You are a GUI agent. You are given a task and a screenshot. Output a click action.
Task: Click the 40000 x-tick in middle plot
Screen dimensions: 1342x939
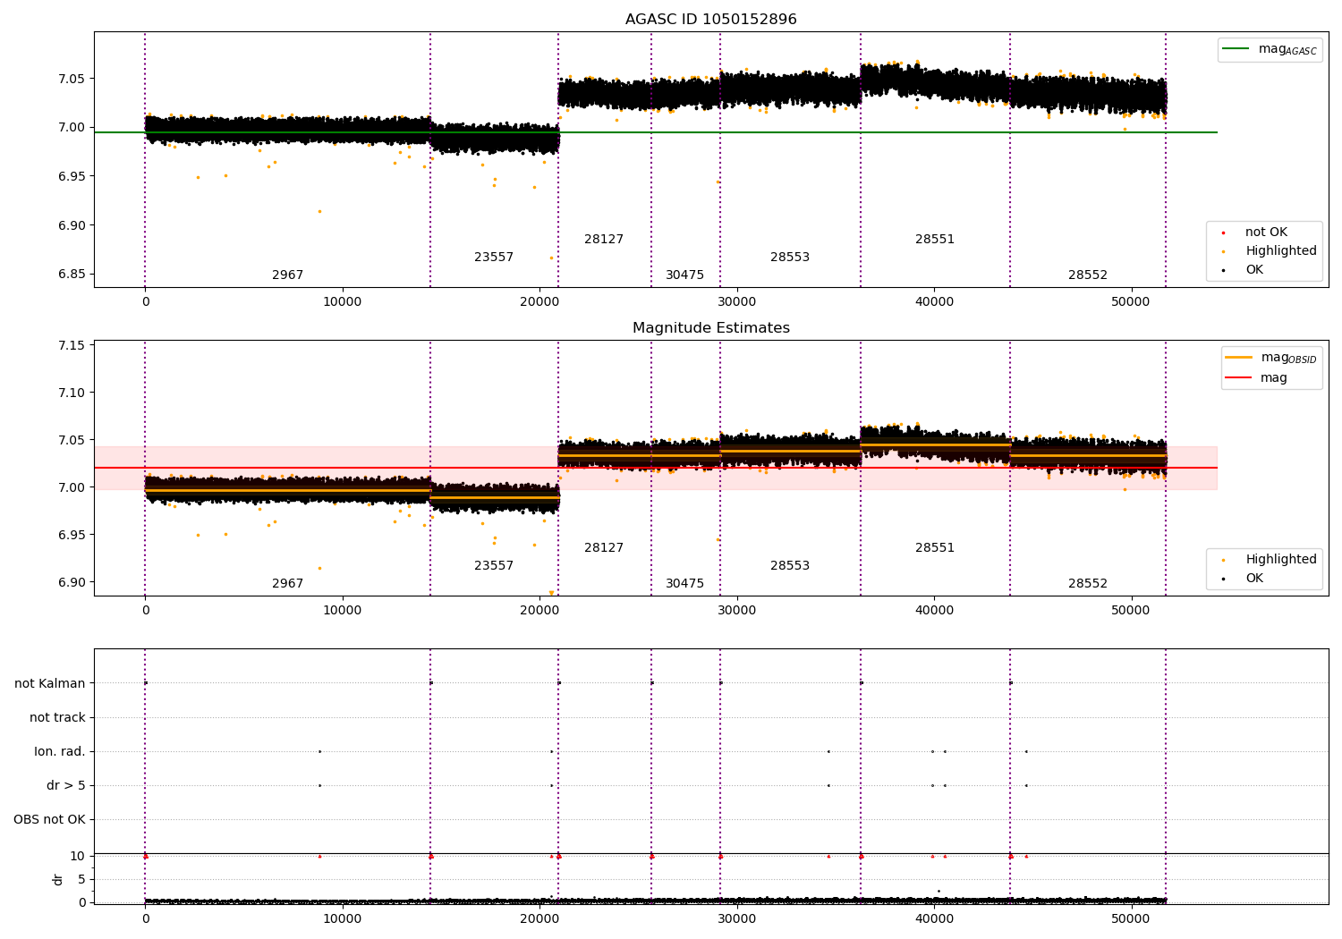[934, 611]
